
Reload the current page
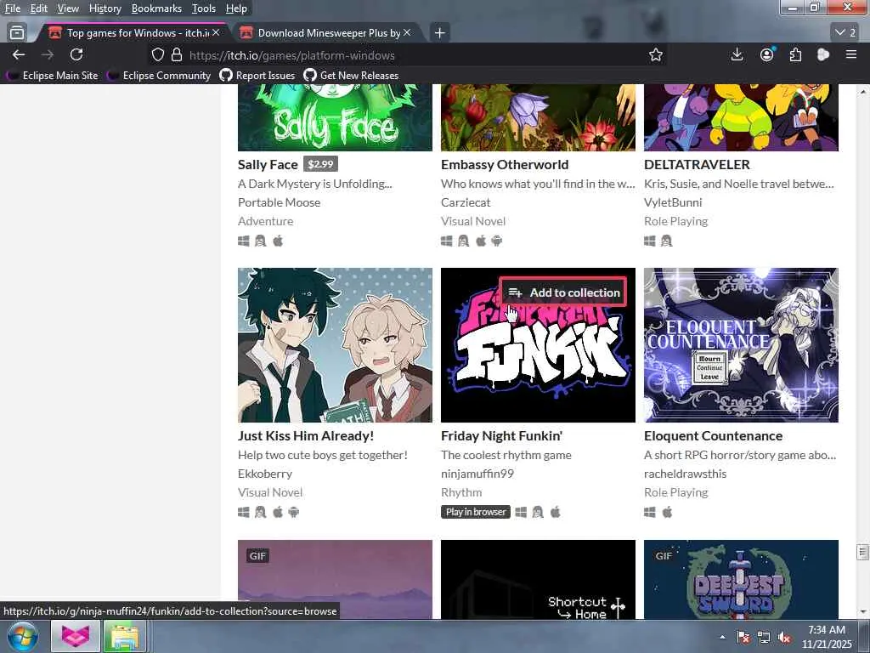pos(76,54)
